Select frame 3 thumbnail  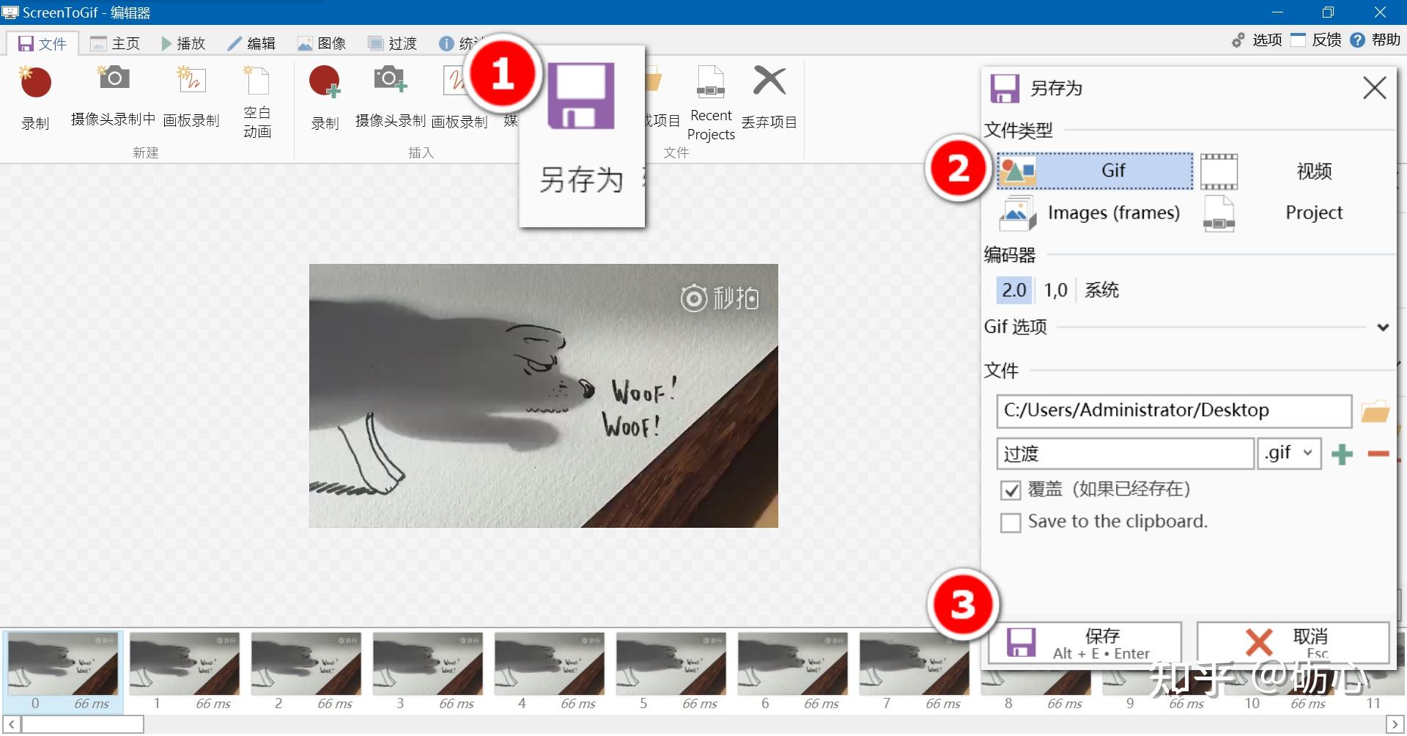pyautogui.click(x=428, y=671)
